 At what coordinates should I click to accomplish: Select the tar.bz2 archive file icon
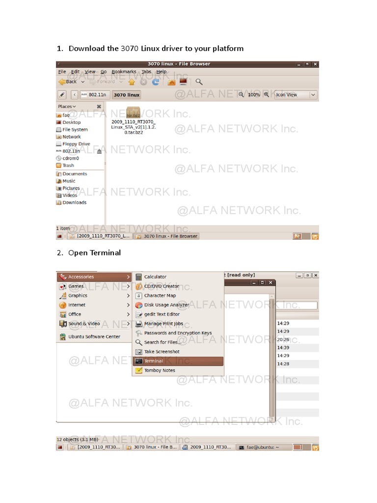[134, 112]
